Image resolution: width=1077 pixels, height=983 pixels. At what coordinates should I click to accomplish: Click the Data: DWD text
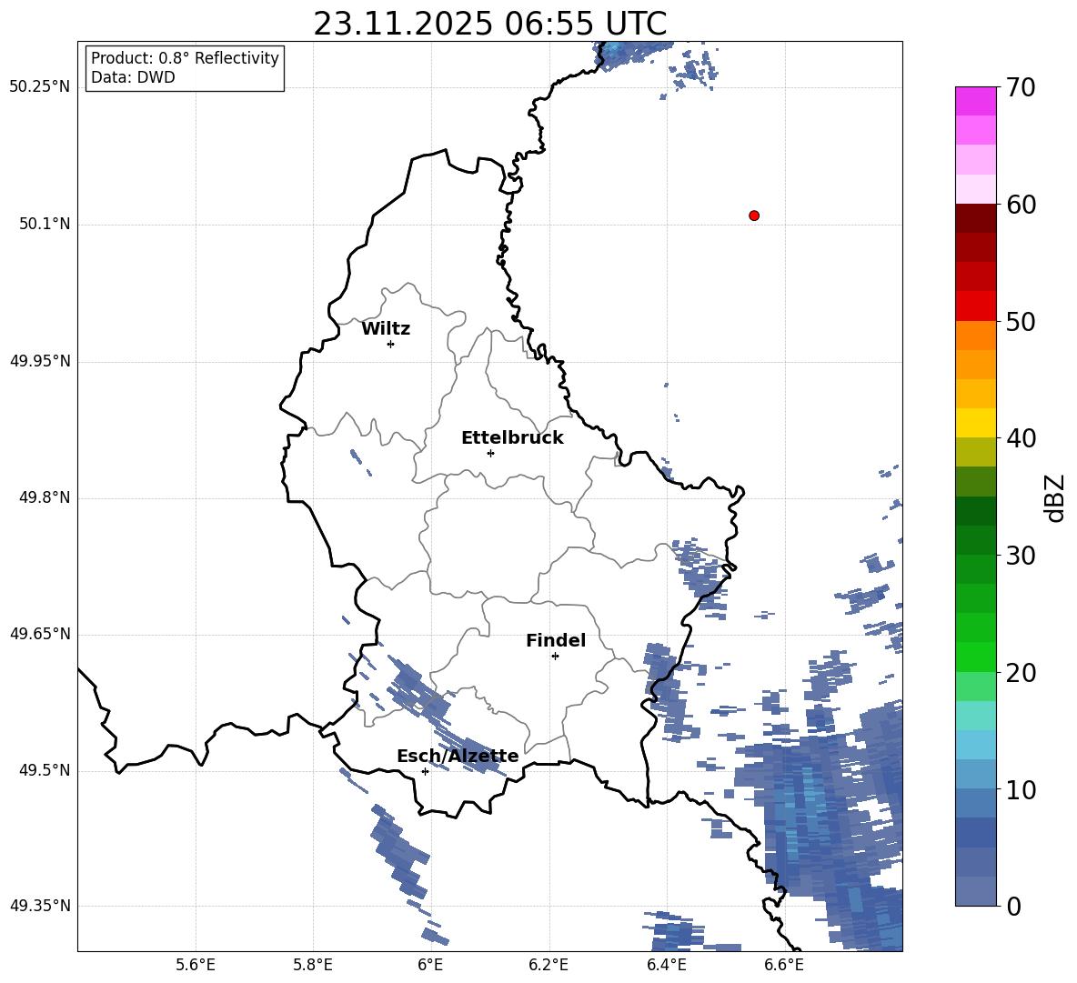[x=133, y=77]
